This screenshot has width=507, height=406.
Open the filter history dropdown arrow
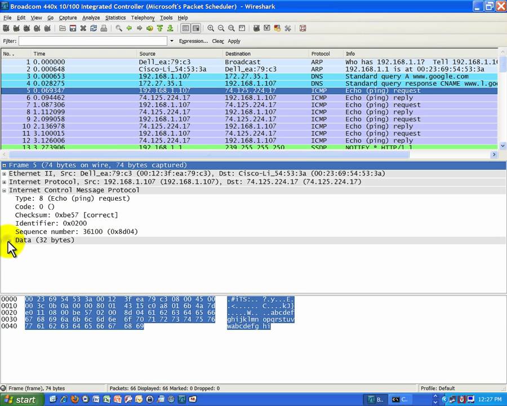pyautogui.click(x=172, y=41)
